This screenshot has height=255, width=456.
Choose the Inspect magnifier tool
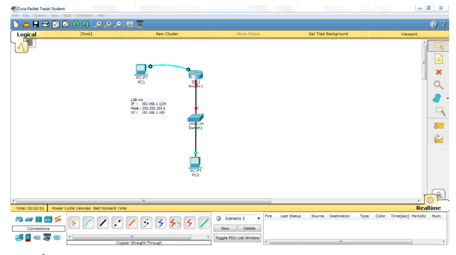[x=439, y=85]
